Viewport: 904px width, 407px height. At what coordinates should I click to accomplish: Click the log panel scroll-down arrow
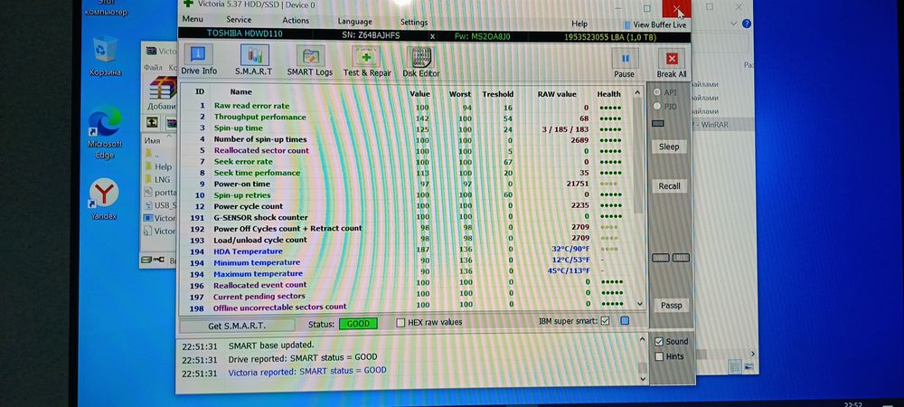point(644,379)
